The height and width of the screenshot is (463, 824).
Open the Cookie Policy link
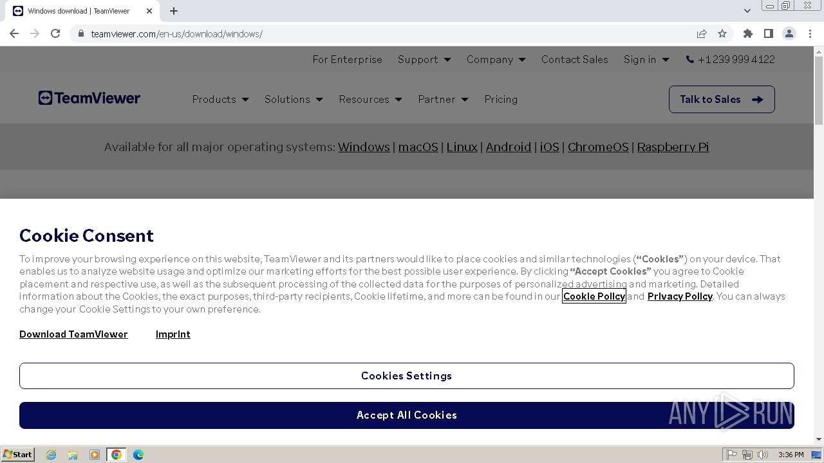click(594, 296)
